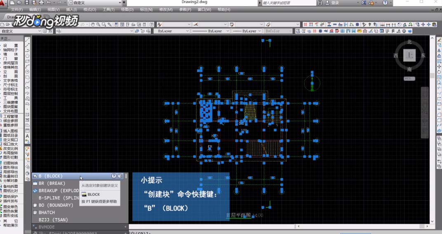The width and height of the screenshot is (442, 234).
Task: Select the eraser tool in modify toolbar
Action: pyautogui.click(x=439, y=40)
